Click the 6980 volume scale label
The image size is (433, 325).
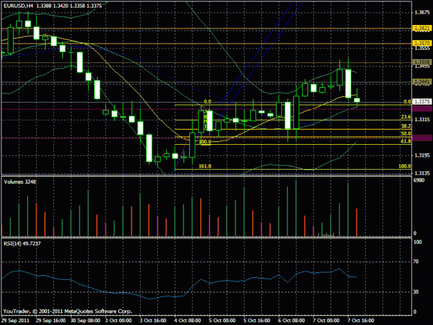tap(419, 180)
